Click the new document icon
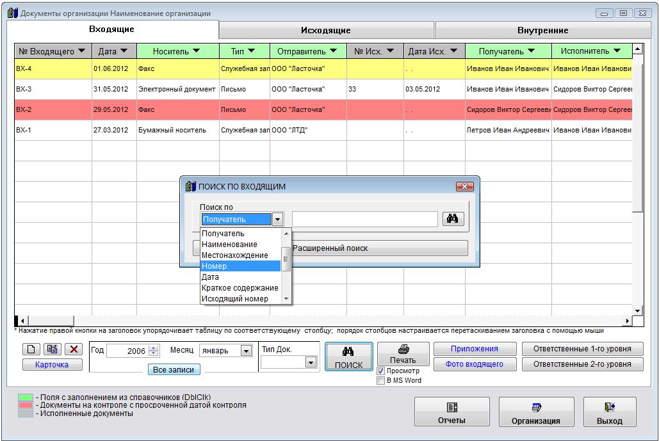The image size is (659, 441). 30,349
